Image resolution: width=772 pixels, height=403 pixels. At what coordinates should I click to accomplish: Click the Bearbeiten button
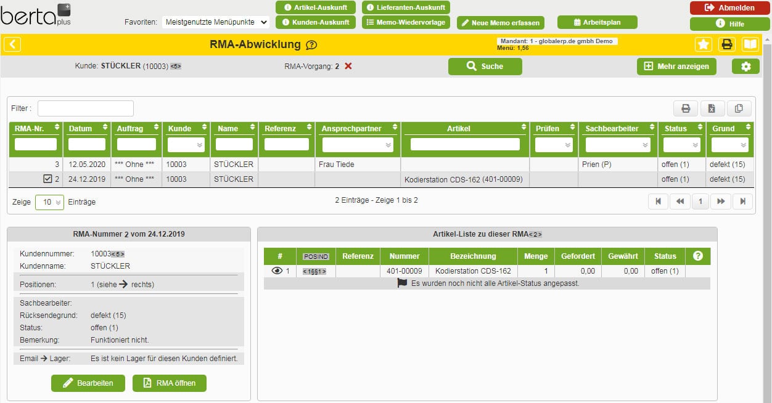pos(89,383)
